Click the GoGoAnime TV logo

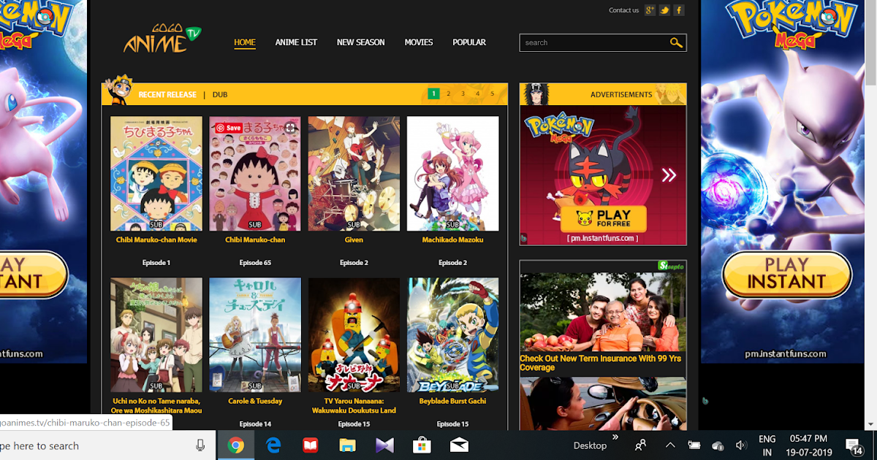coord(162,40)
